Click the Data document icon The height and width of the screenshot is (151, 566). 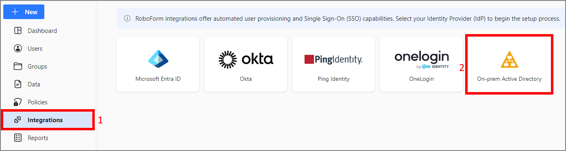pyautogui.click(x=18, y=84)
